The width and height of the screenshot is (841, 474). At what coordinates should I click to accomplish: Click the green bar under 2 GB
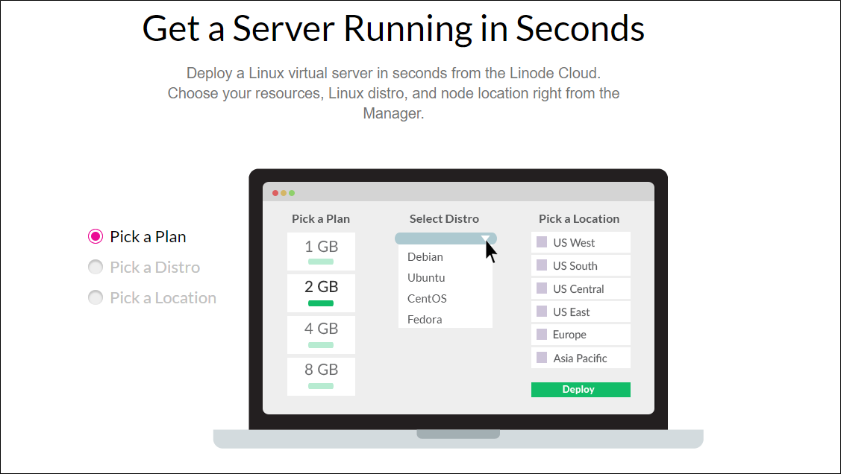tap(321, 303)
